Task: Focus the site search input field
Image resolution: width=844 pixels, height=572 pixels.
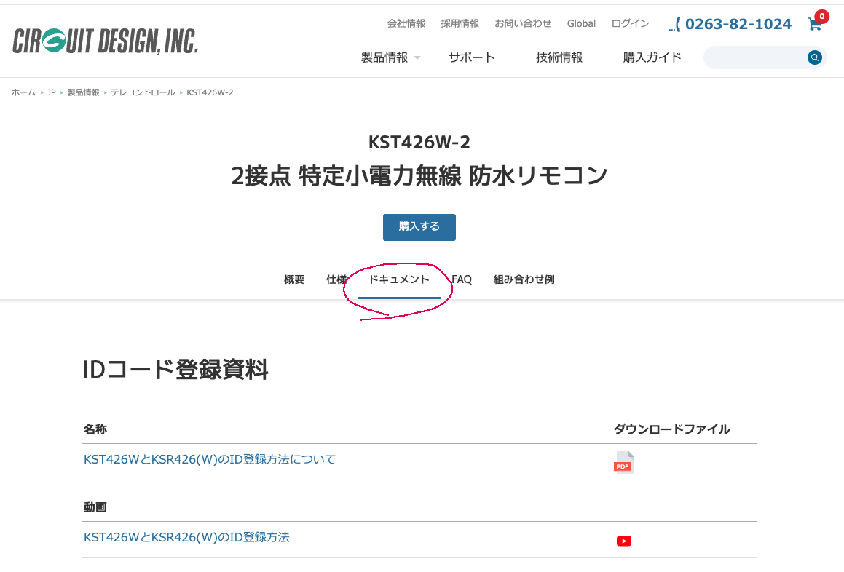Action: tap(755, 57)
